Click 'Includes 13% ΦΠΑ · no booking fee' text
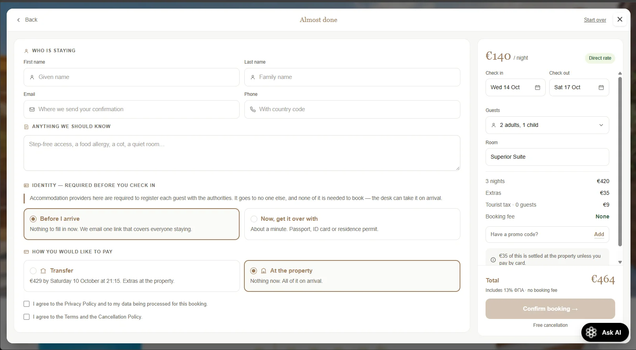Screen dimensions: 636x350 point(521,290)
